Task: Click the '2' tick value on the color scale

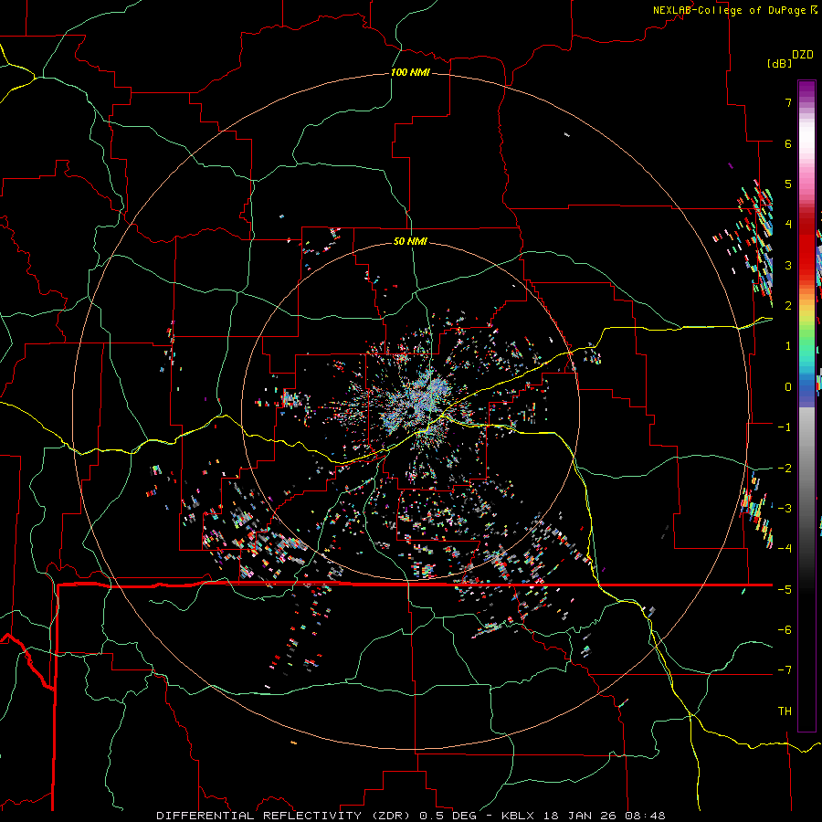Action: tap(788, 306)
